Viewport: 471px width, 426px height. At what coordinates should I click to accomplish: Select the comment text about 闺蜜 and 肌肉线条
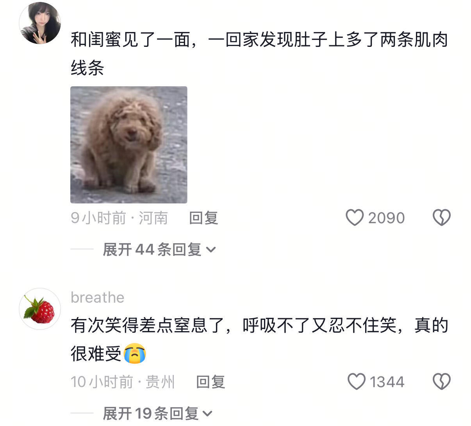coord(259,54)
